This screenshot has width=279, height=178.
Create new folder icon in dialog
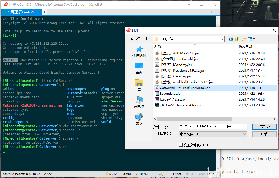244,39
